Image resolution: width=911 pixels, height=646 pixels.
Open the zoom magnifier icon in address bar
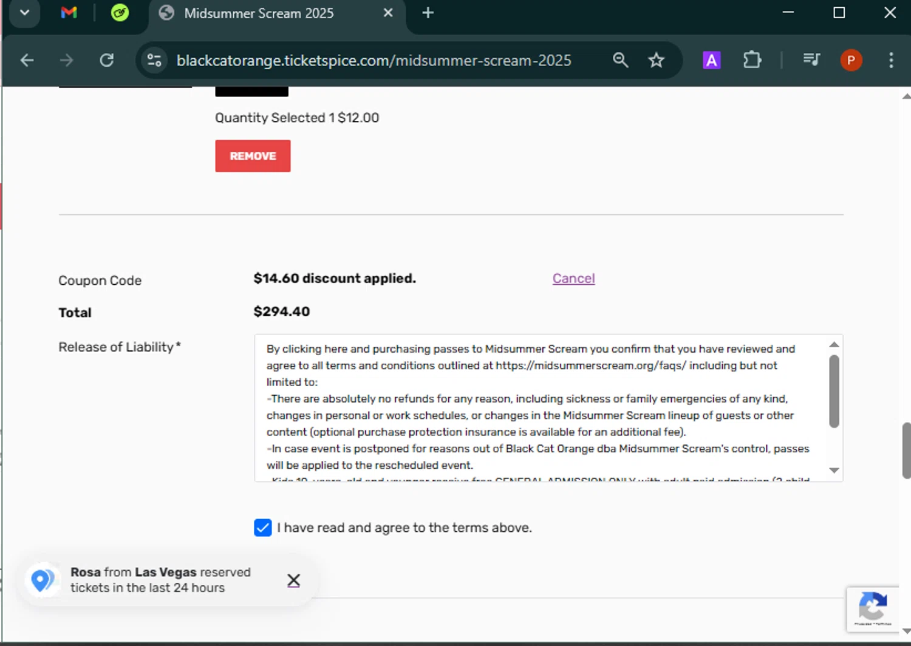click(620, 60)
